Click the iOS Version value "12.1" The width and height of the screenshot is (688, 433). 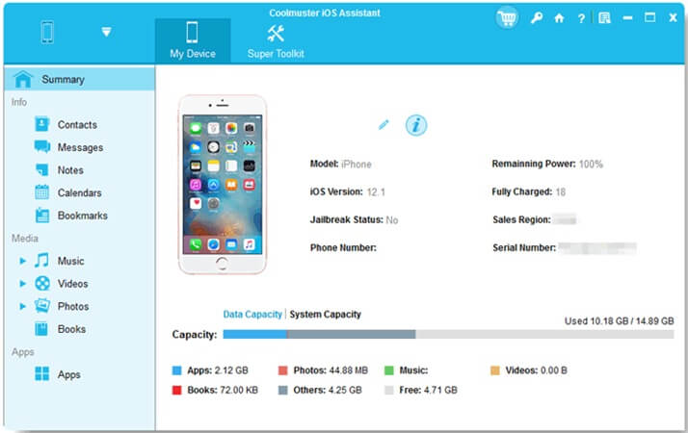point(376,191)
